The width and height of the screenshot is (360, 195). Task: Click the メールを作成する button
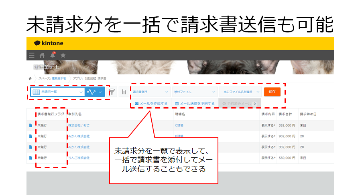(x=151, y=103)
